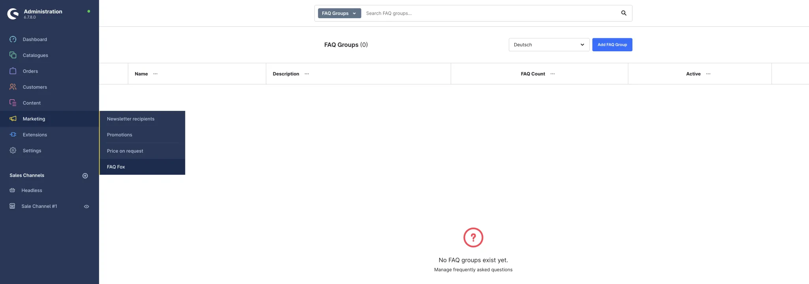Click the Add FAQ Group button

click(x=612, y=45)
